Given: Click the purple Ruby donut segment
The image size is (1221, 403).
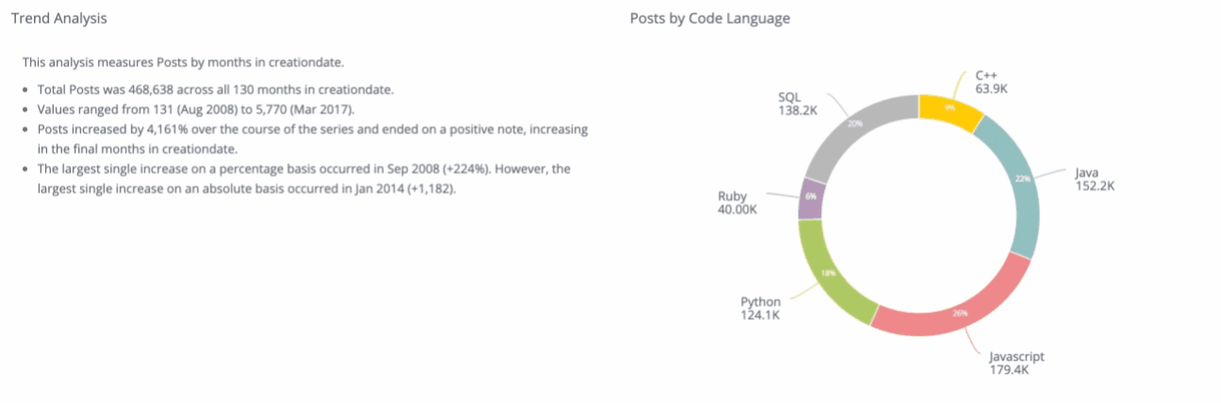Looking at the screenshot, I should [x=812, y=200].
